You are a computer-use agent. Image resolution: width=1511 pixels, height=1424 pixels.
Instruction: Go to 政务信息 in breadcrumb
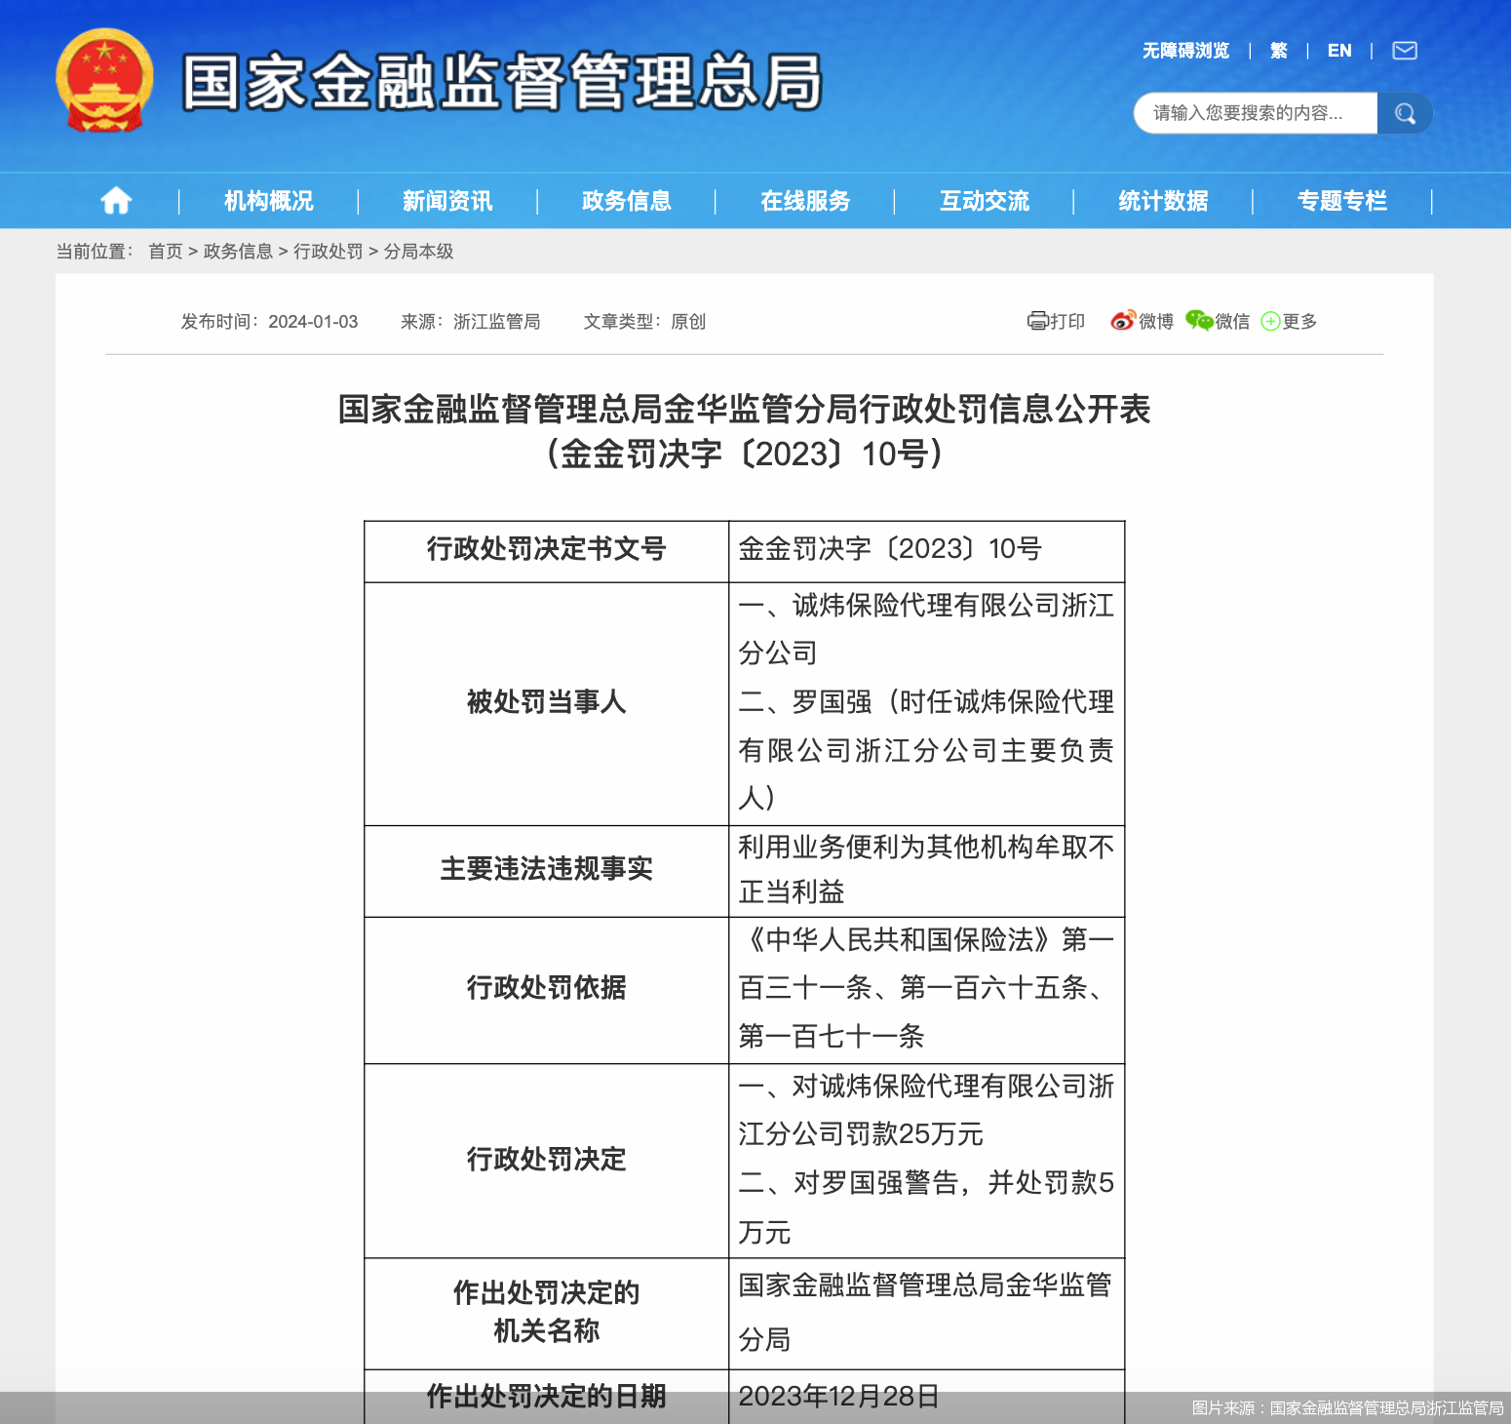tap(238, 252)
